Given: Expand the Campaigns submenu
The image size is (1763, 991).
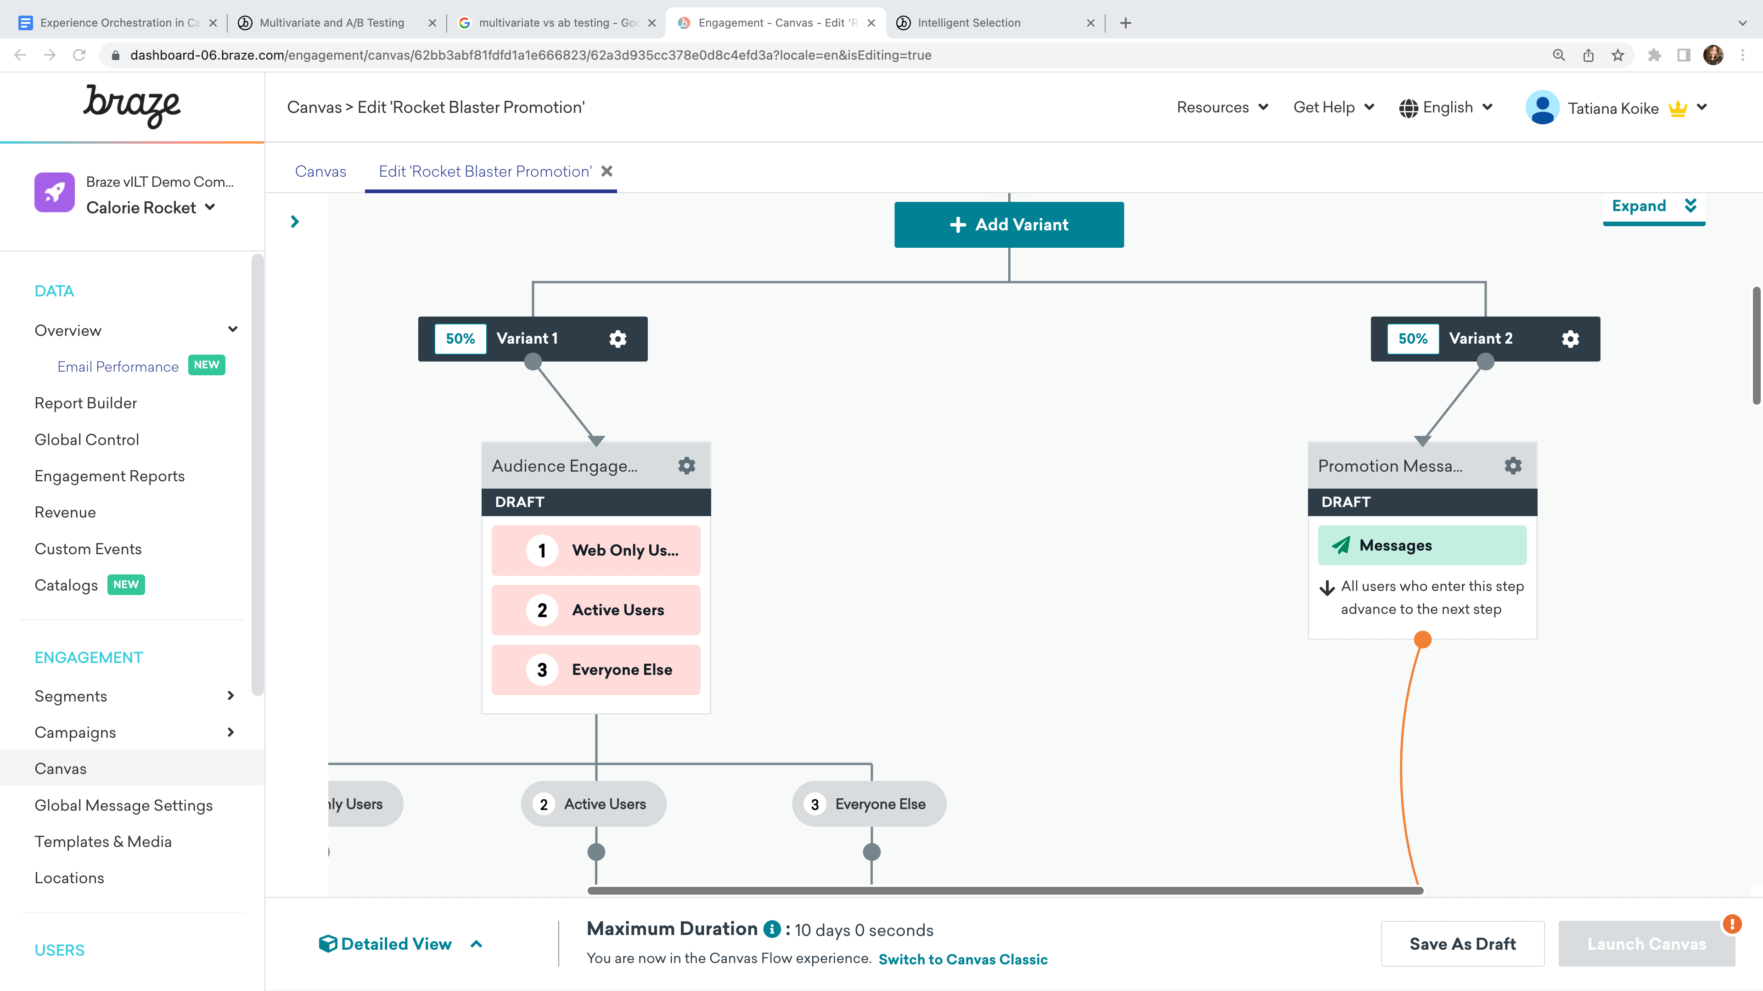Looking at the screenshot, I should [230, 732].
